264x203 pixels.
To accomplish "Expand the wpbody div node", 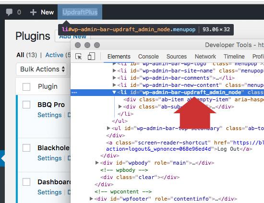I will tap(97, 163).
